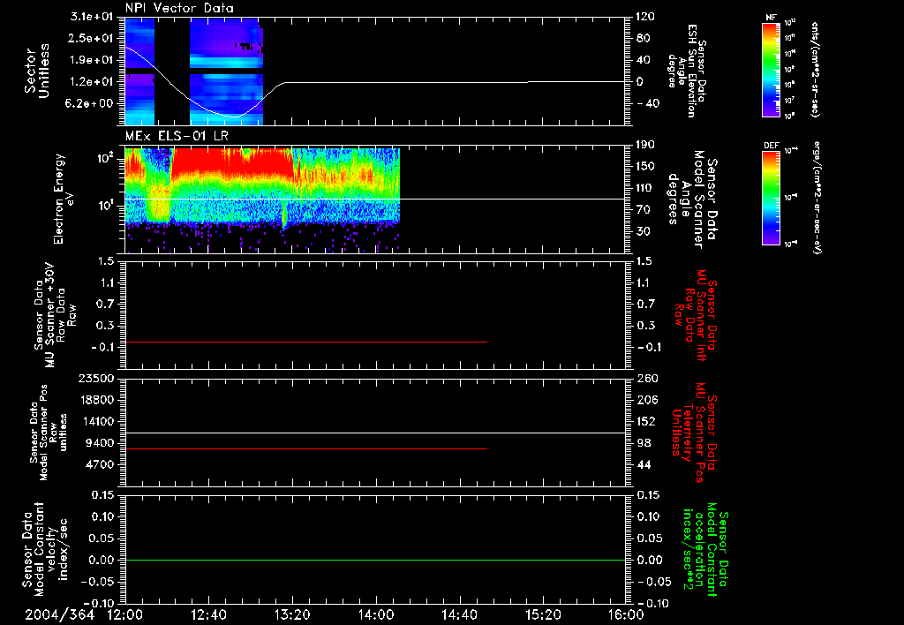The image size is (904, 625).
Task: Click the green zero line in velocity panel
Action: coord(375,560)
